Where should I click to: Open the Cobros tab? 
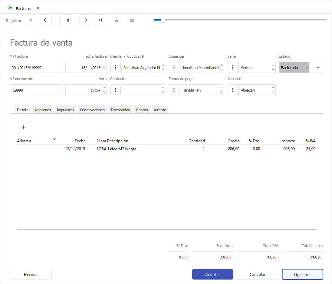(142, 110)
